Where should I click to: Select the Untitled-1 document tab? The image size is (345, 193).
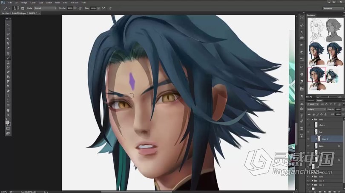pos(20,14)
